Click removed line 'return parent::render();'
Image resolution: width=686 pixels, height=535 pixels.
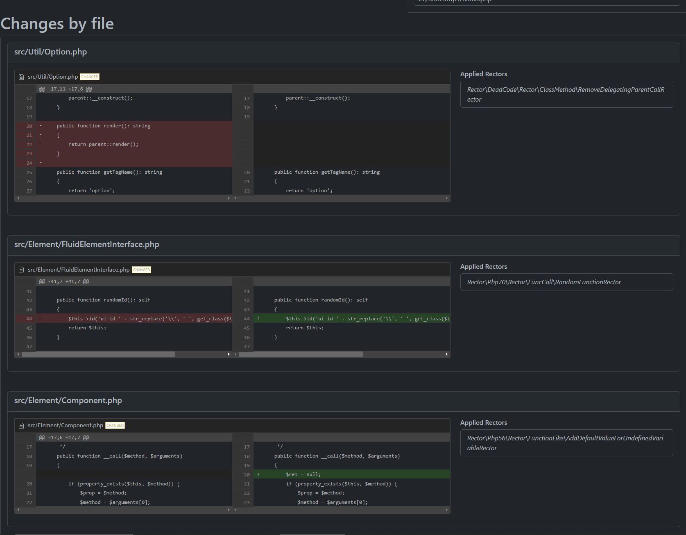(x=103, y=144)
